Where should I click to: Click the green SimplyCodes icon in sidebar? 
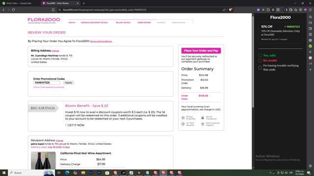tap(310, 46)
